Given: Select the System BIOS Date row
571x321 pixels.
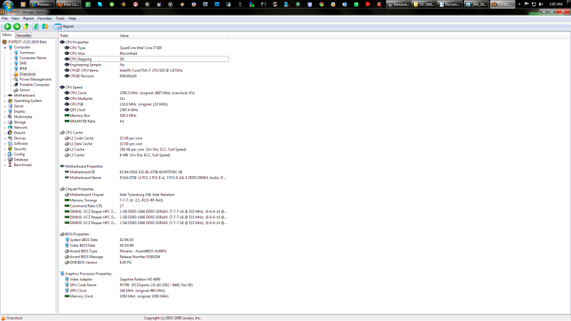Looking at the screenshot, I should coord(146,240).
